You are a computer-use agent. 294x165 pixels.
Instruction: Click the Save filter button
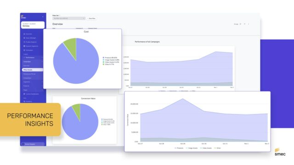pos(91,18)
